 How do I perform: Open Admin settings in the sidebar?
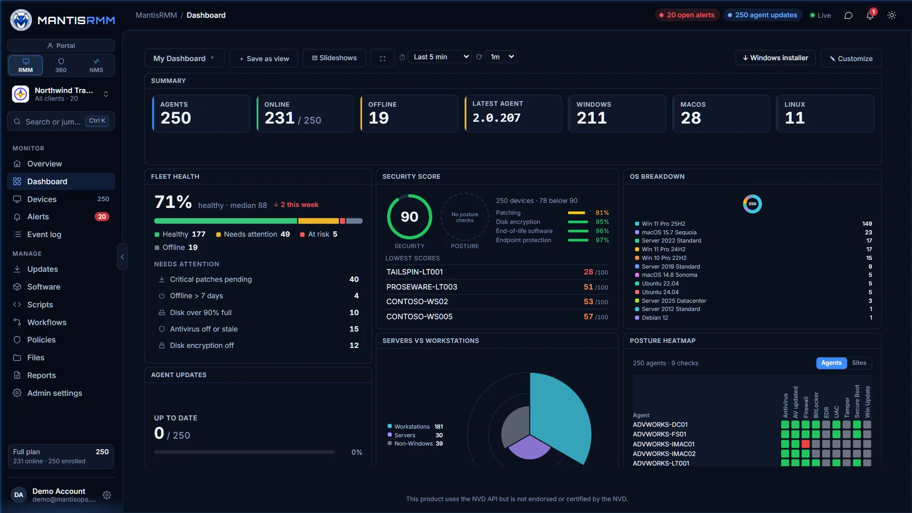point(61,393)
